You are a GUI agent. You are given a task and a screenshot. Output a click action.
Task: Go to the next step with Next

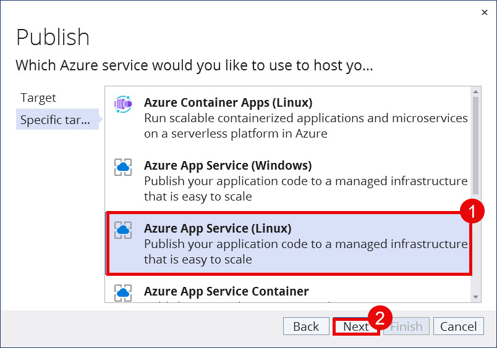pyautogui.click(x=356, y=326)
